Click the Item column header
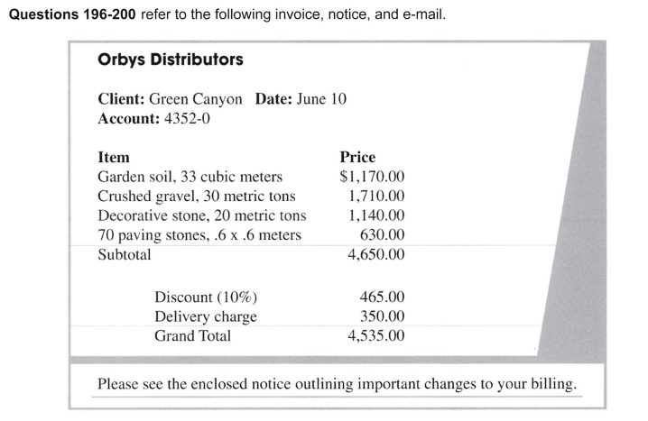This screenshot has width=648, height=421. coord(113,157)
